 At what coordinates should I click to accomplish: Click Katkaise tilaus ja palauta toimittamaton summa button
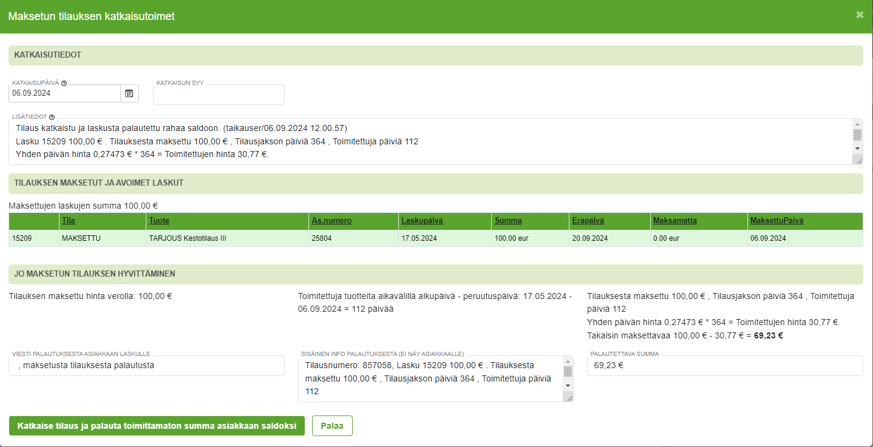157,426
